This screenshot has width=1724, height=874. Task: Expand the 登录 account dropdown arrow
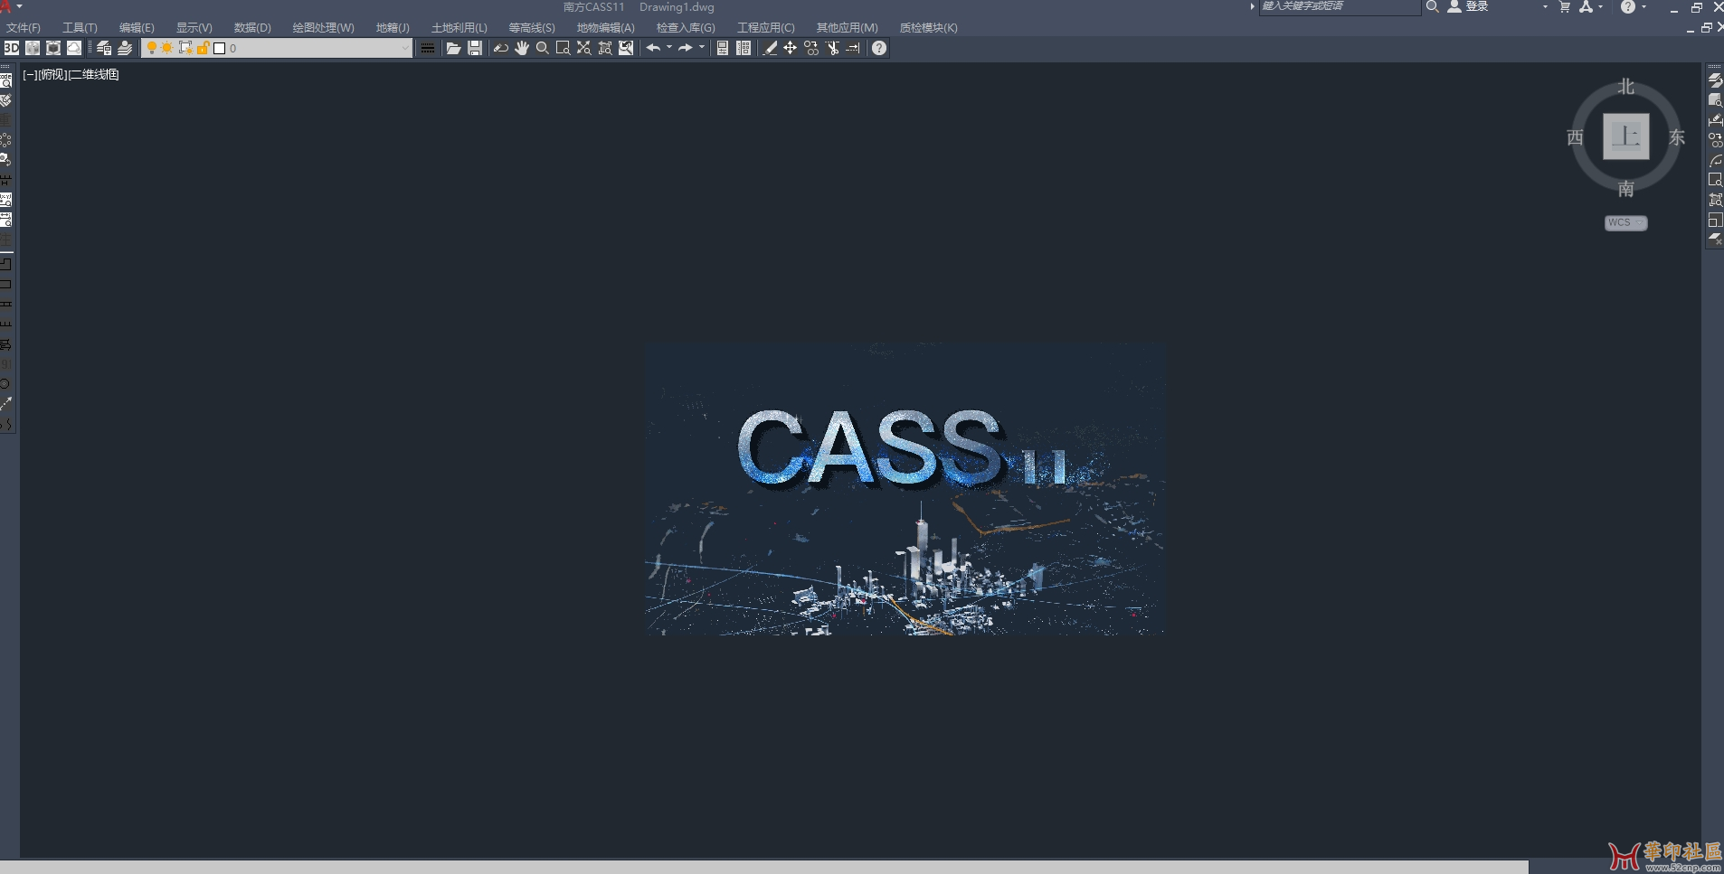1545,6
